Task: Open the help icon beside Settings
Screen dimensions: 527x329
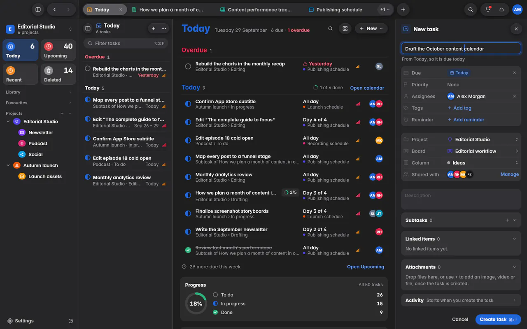Action: 71,321
